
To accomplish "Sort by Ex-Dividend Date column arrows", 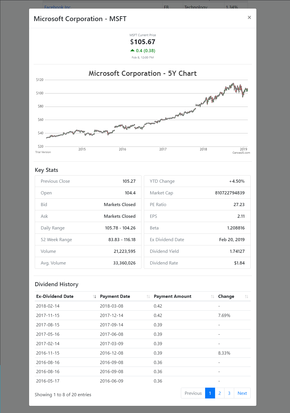I will coord(95,296).
